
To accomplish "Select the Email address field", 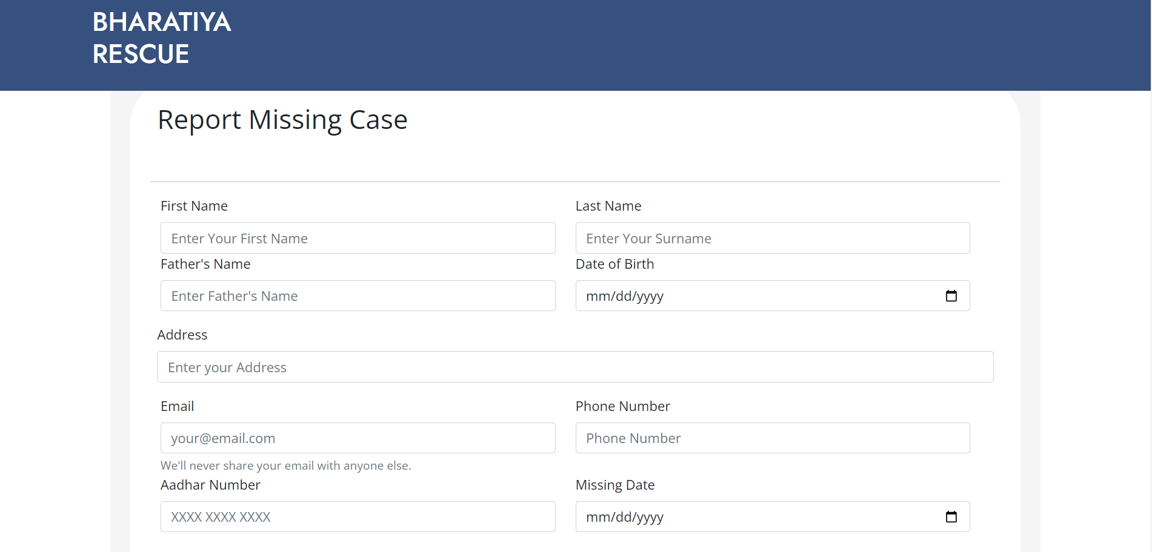I will coord(358,438).
